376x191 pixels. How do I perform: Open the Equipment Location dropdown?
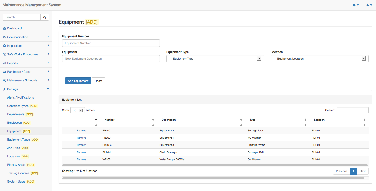[x=320, y=59]
